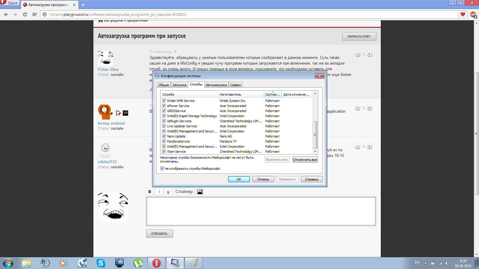Image resolution: width=479 pixels, height=269 pixels.
Task: Switch to the Загрузка tab
Action: point(179,85)
